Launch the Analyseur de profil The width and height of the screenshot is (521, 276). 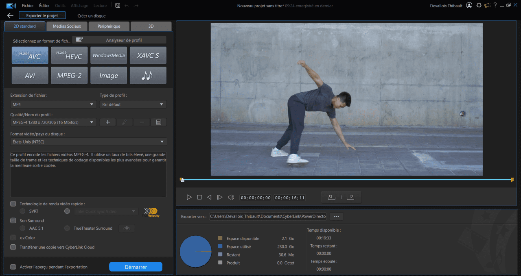pyautogui.click(x=119, y=39)
